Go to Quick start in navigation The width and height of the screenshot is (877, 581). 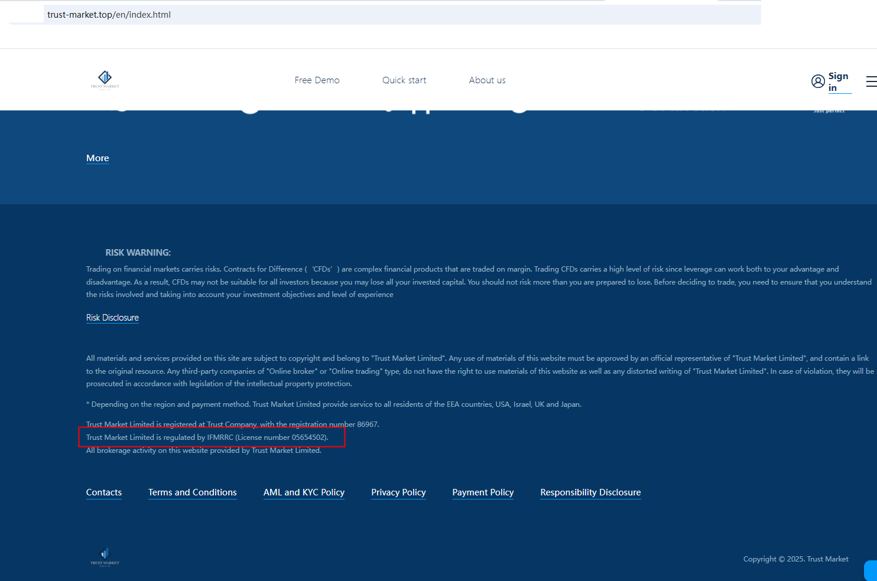(x=404, y=80)
